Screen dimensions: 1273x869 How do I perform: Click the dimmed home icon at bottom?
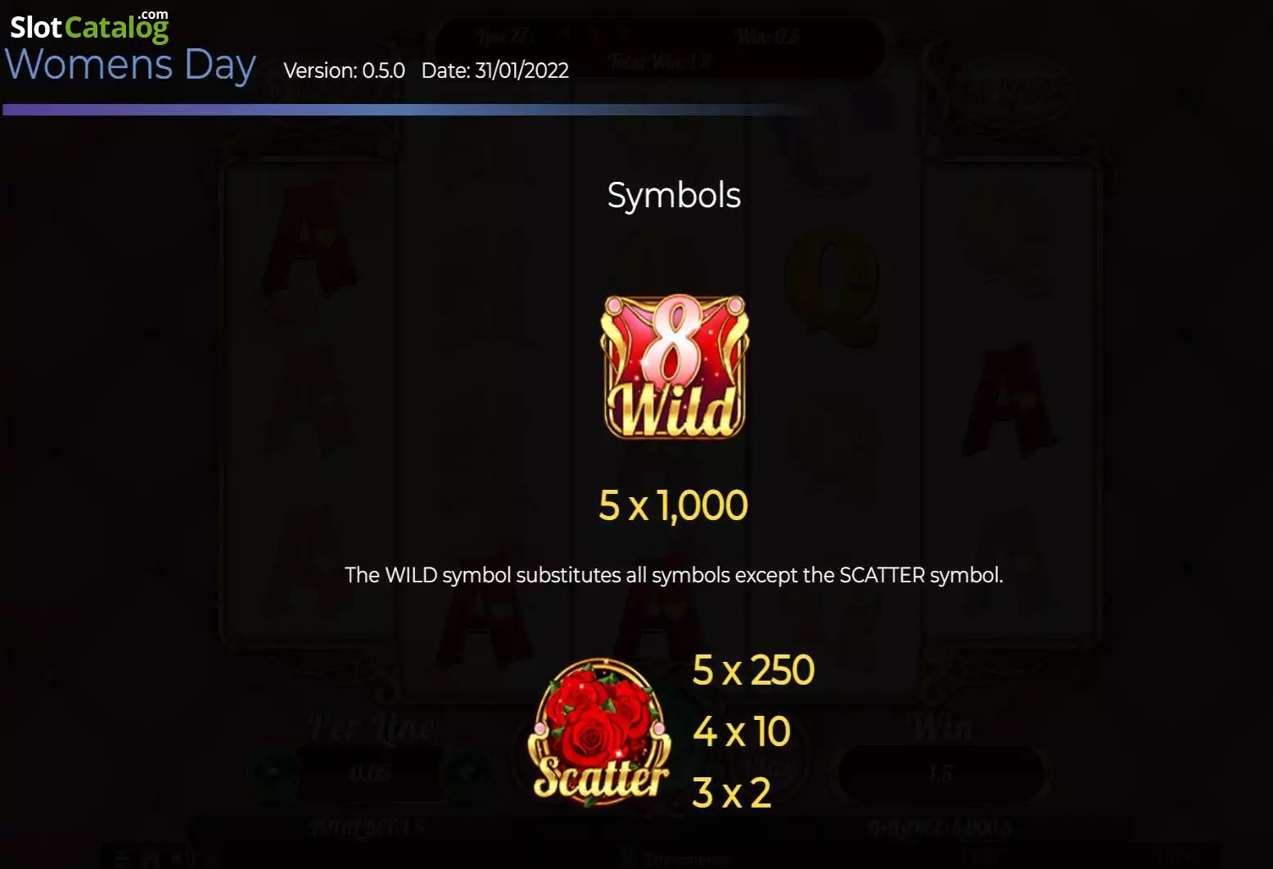coord(151,858)
